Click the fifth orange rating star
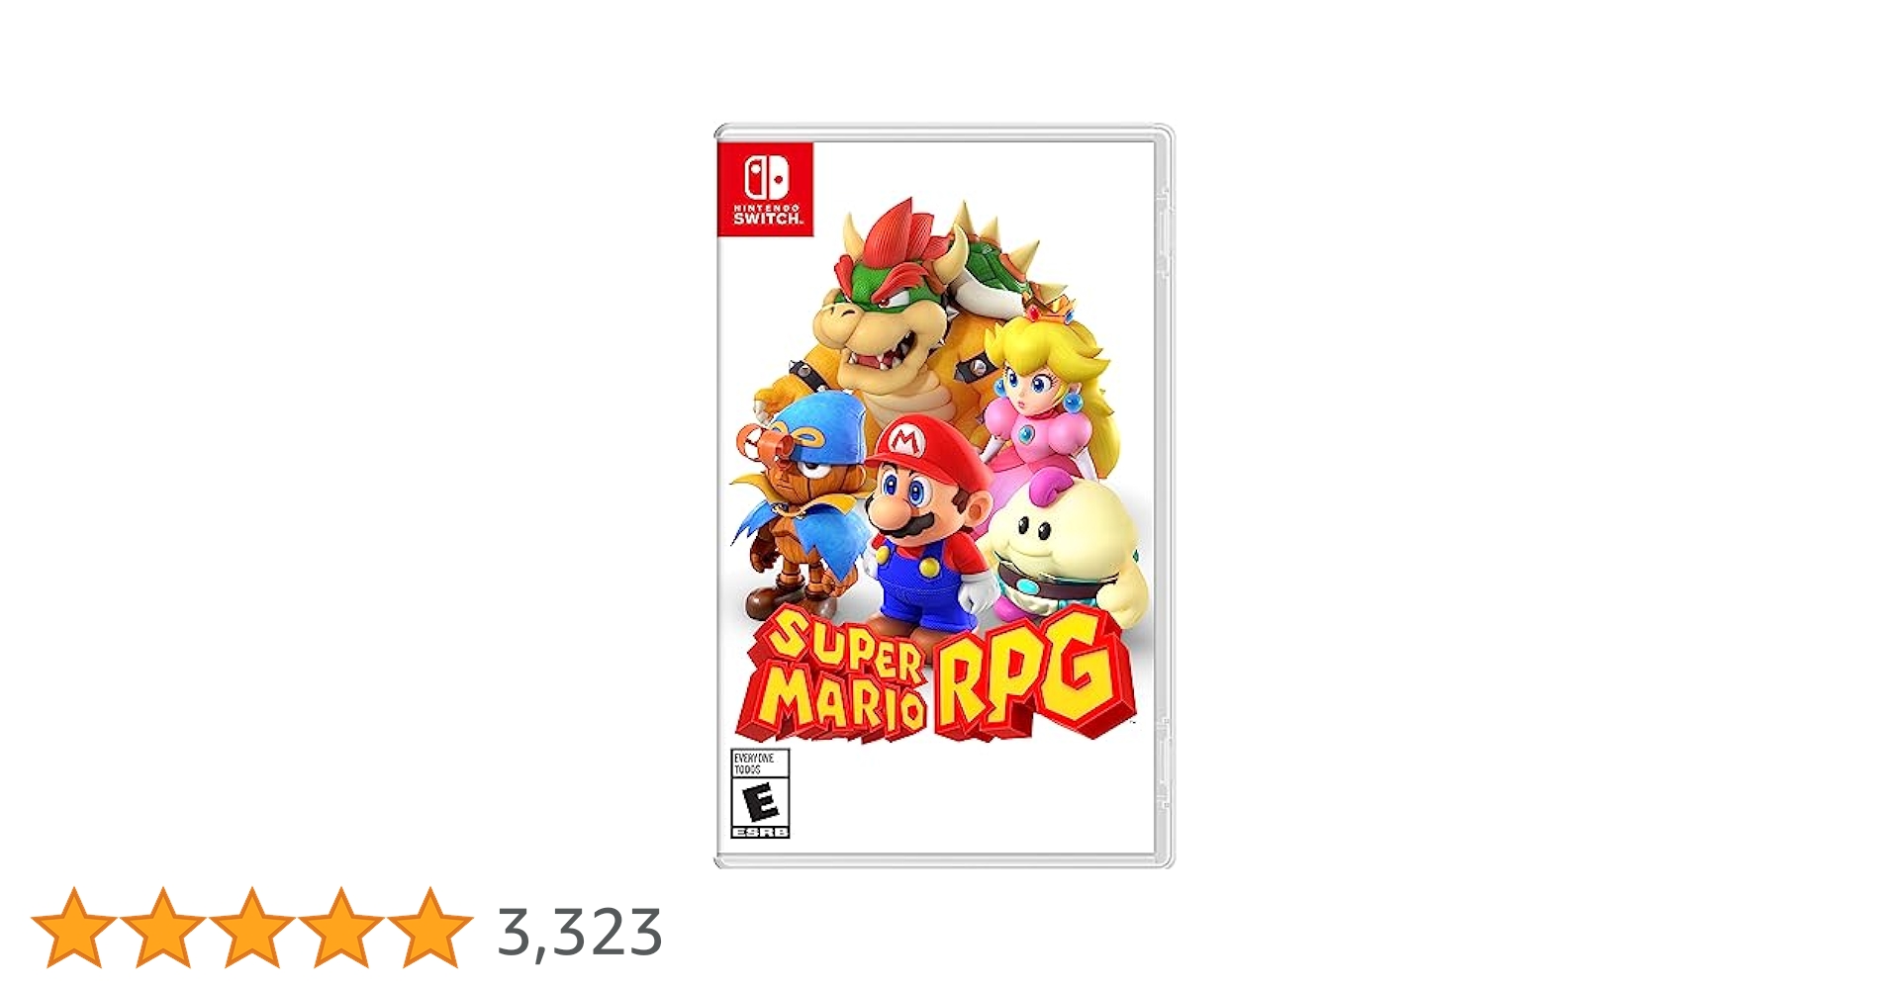Viewport: 1890px width, 989px height. coord(429,928)
